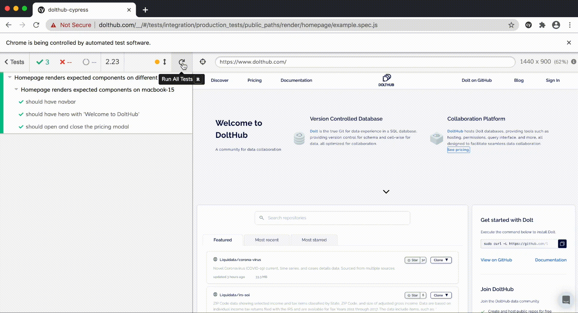Click the downward chevron on the homepage
The height and width of the screenshot is (313, 578).
coord(386,192)
